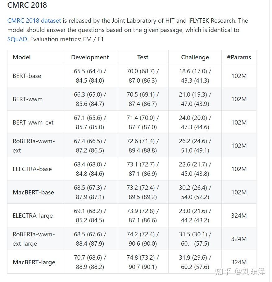Viewport: 272px width, 282px height.
Task: Click the Zhihu watermark text
Action: (240, 271)
